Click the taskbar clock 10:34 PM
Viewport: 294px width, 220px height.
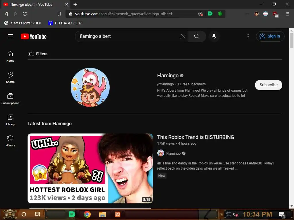pyautogui.click(x=257, y=214)
